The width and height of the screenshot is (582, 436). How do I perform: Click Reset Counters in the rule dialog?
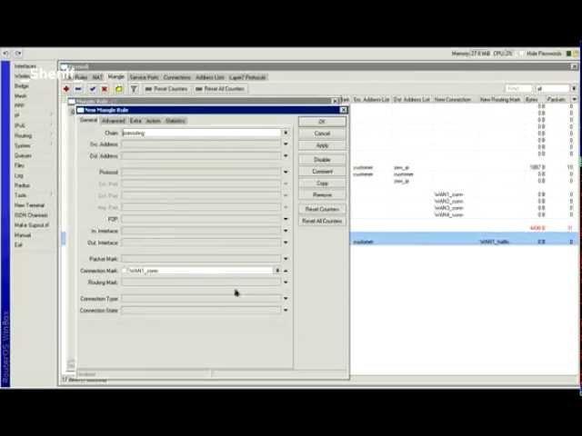click(322, 210)
